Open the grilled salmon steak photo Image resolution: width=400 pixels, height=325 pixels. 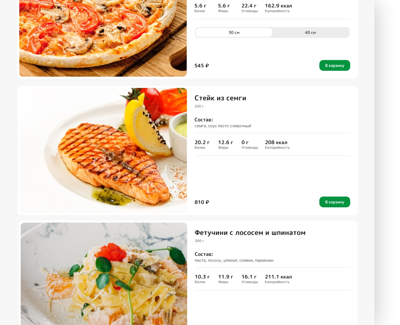tap(103, 151)
